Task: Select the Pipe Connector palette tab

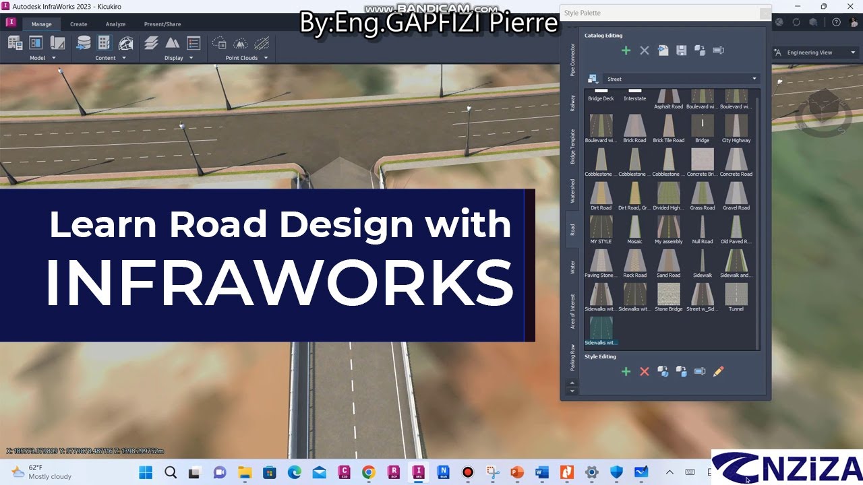Action: (x=572, y=59)
